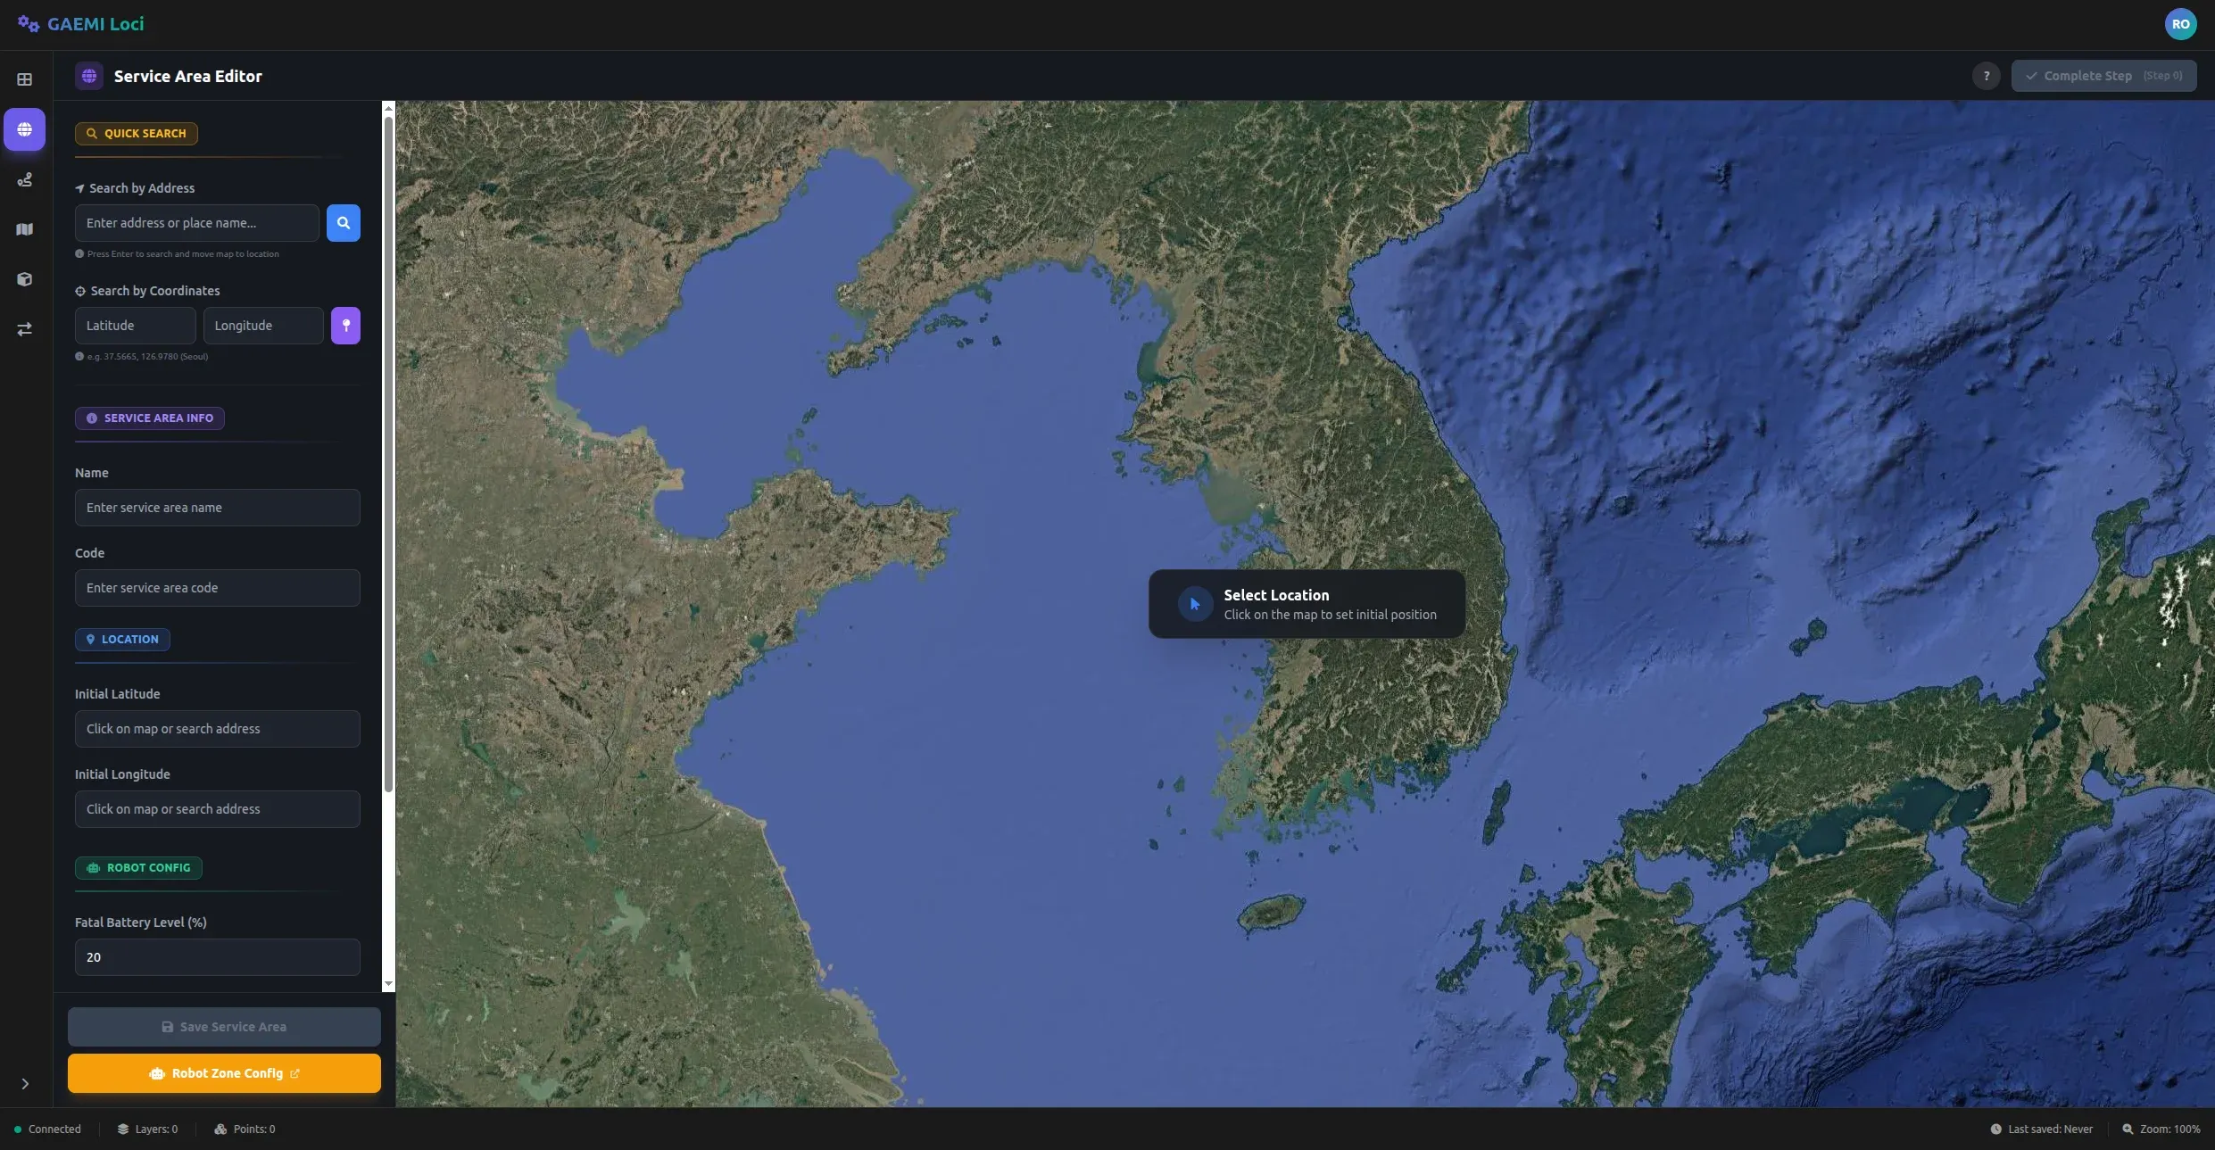
Task: Click the ROBOT CONFIG section header
Action: [x=138, y=867]
